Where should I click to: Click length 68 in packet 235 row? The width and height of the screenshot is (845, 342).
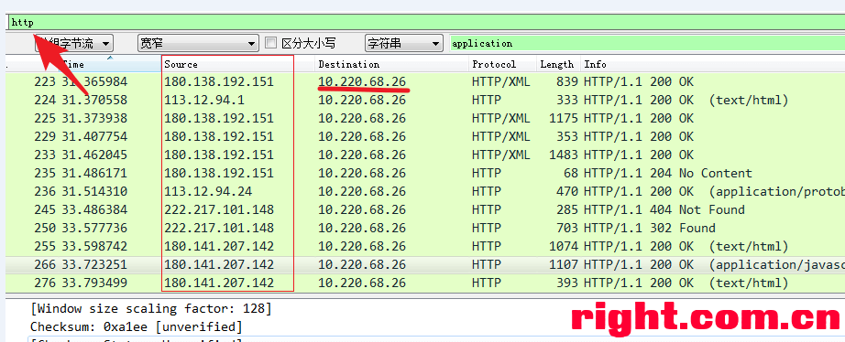coord(571,173)
